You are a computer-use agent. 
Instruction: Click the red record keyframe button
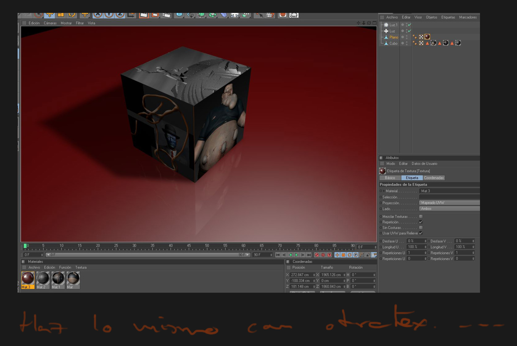click(x=317, y=255)
